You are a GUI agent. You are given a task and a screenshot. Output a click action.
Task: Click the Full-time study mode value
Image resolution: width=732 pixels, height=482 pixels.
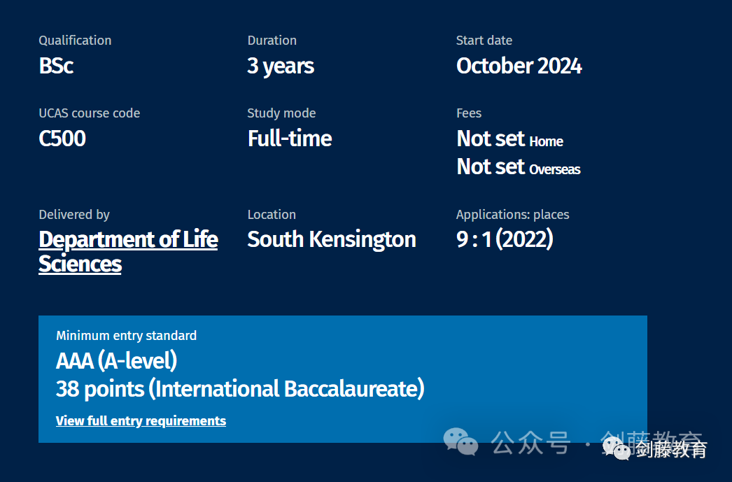pyautogui.click(x=290, y=139)
